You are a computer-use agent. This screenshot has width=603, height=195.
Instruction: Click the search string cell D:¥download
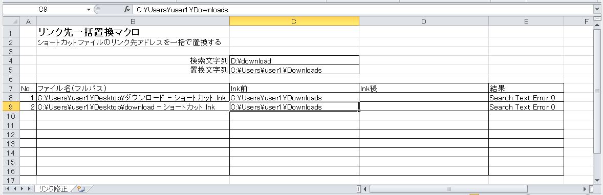click(x=294, y=60)
